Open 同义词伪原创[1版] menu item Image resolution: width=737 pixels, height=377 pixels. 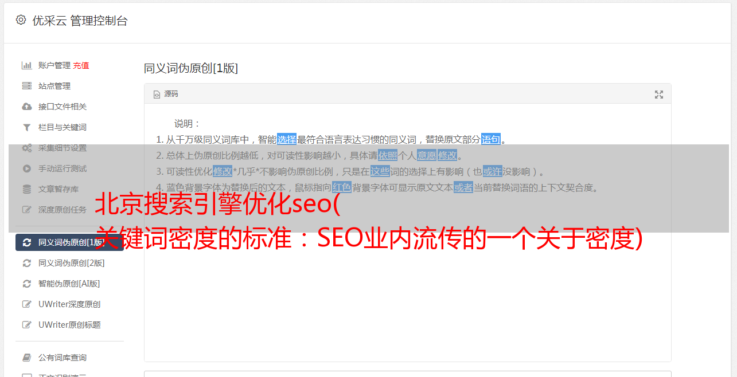tap(69, 242)
